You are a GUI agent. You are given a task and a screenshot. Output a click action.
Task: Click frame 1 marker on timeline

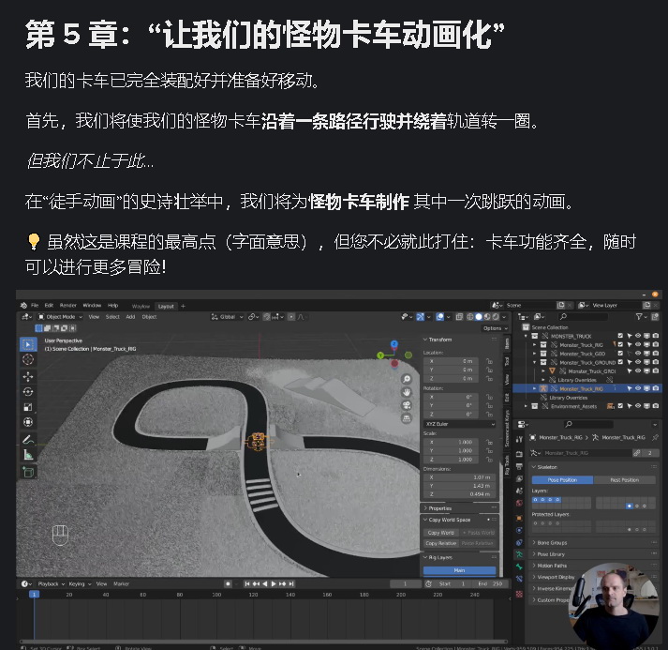pos(34,594)
